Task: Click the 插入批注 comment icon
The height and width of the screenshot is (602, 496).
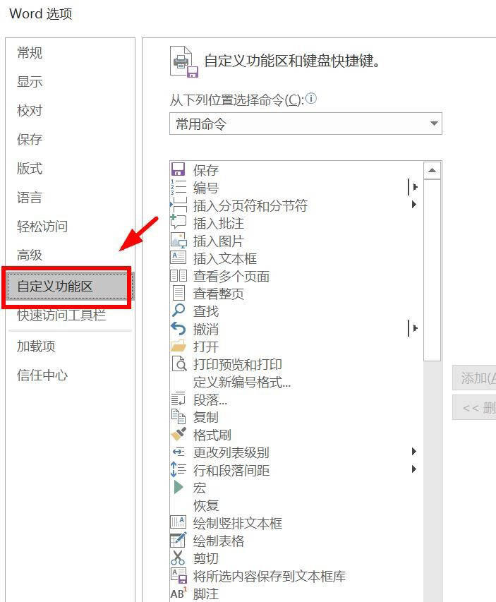Action: click(x=178, y=222)
